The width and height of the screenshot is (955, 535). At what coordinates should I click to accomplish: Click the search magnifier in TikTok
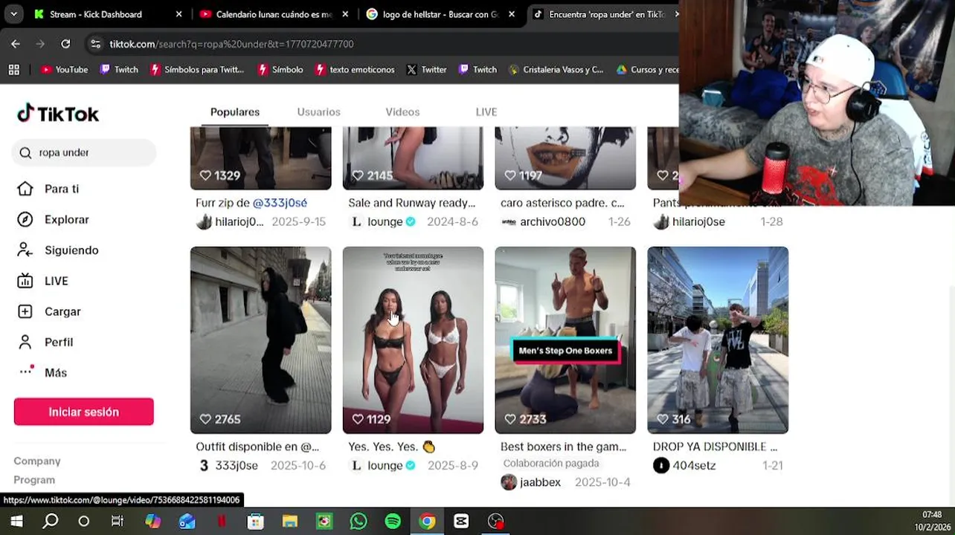25,152
